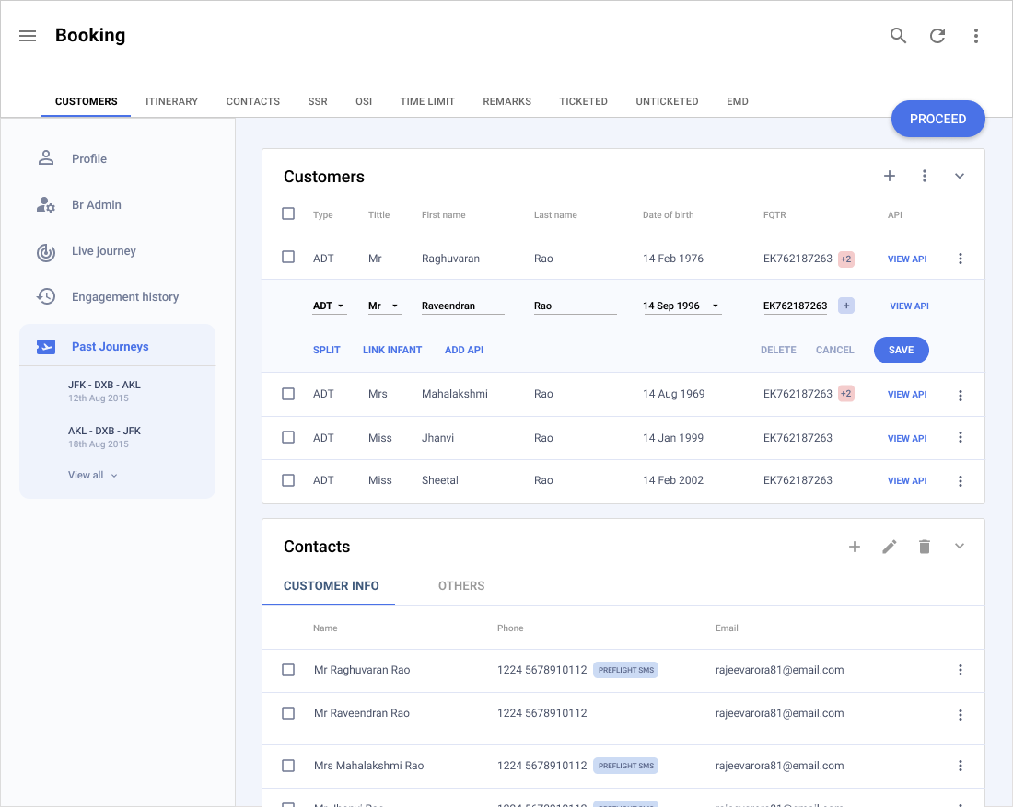Open the 14 Sep 1996 date dropdown
The width and height of the screenshot is (1013, 807).
(681, 306)
